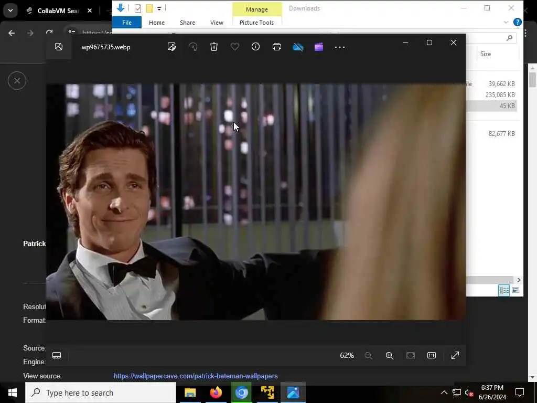Show file info with the info icon
537x403 pixels.
tap(255, 47)
